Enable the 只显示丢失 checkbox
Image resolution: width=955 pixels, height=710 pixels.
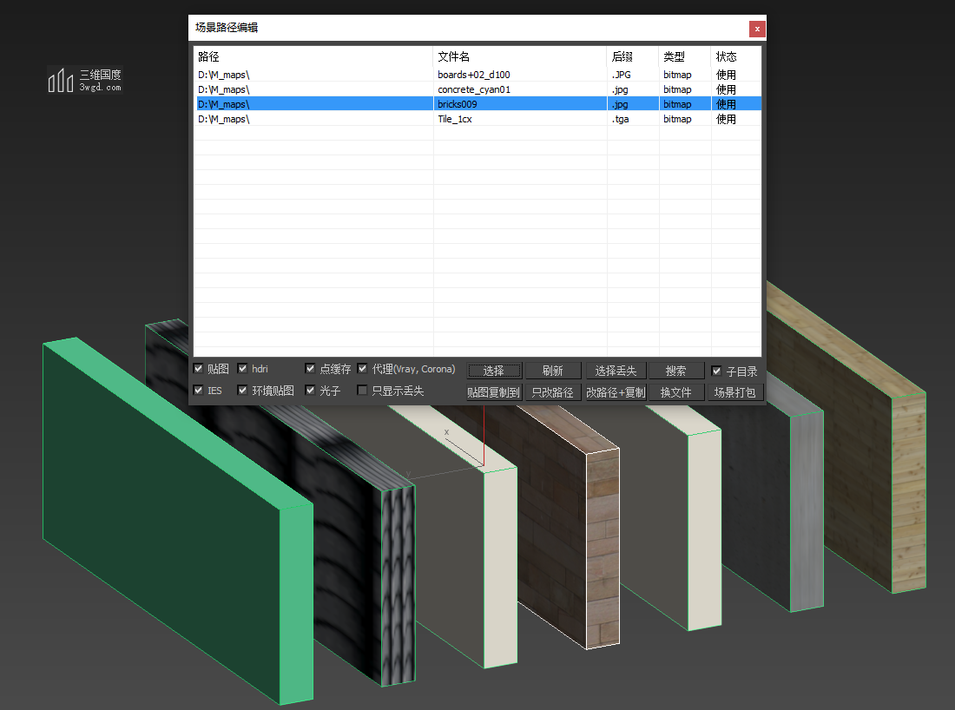(x=363, y=391)
